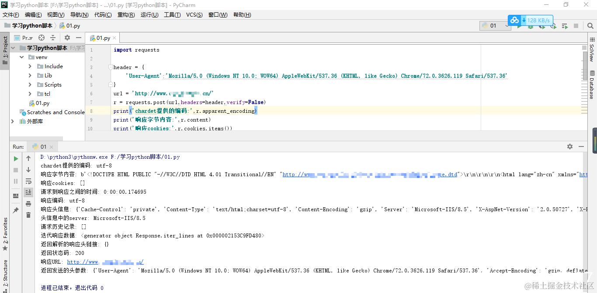Viewport: 597px width, 293px height.
Task: Click the editor vertical scrollbar
Action: click(x=585, y=66)
